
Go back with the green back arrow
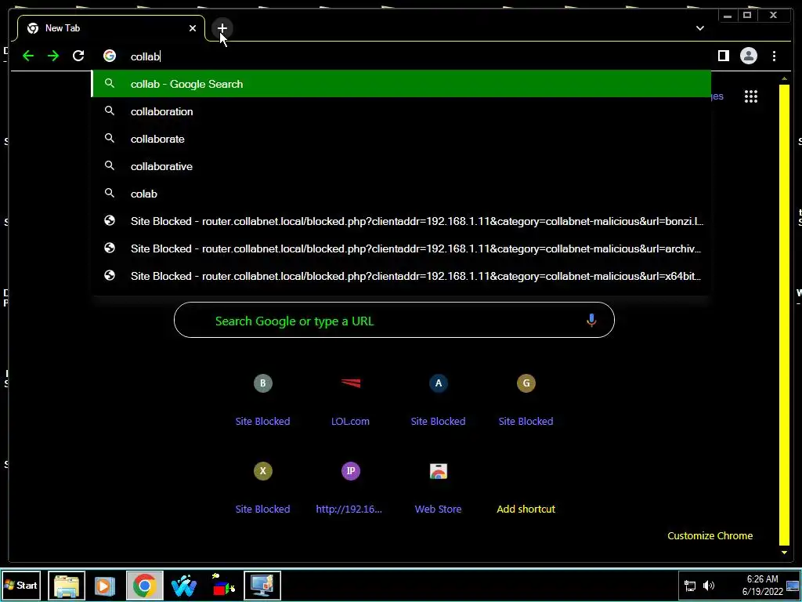[28, 56]
